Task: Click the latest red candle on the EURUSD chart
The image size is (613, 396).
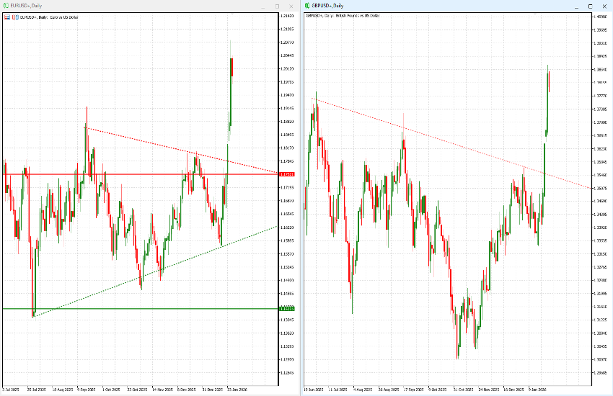Action: (x=231, y=67)
